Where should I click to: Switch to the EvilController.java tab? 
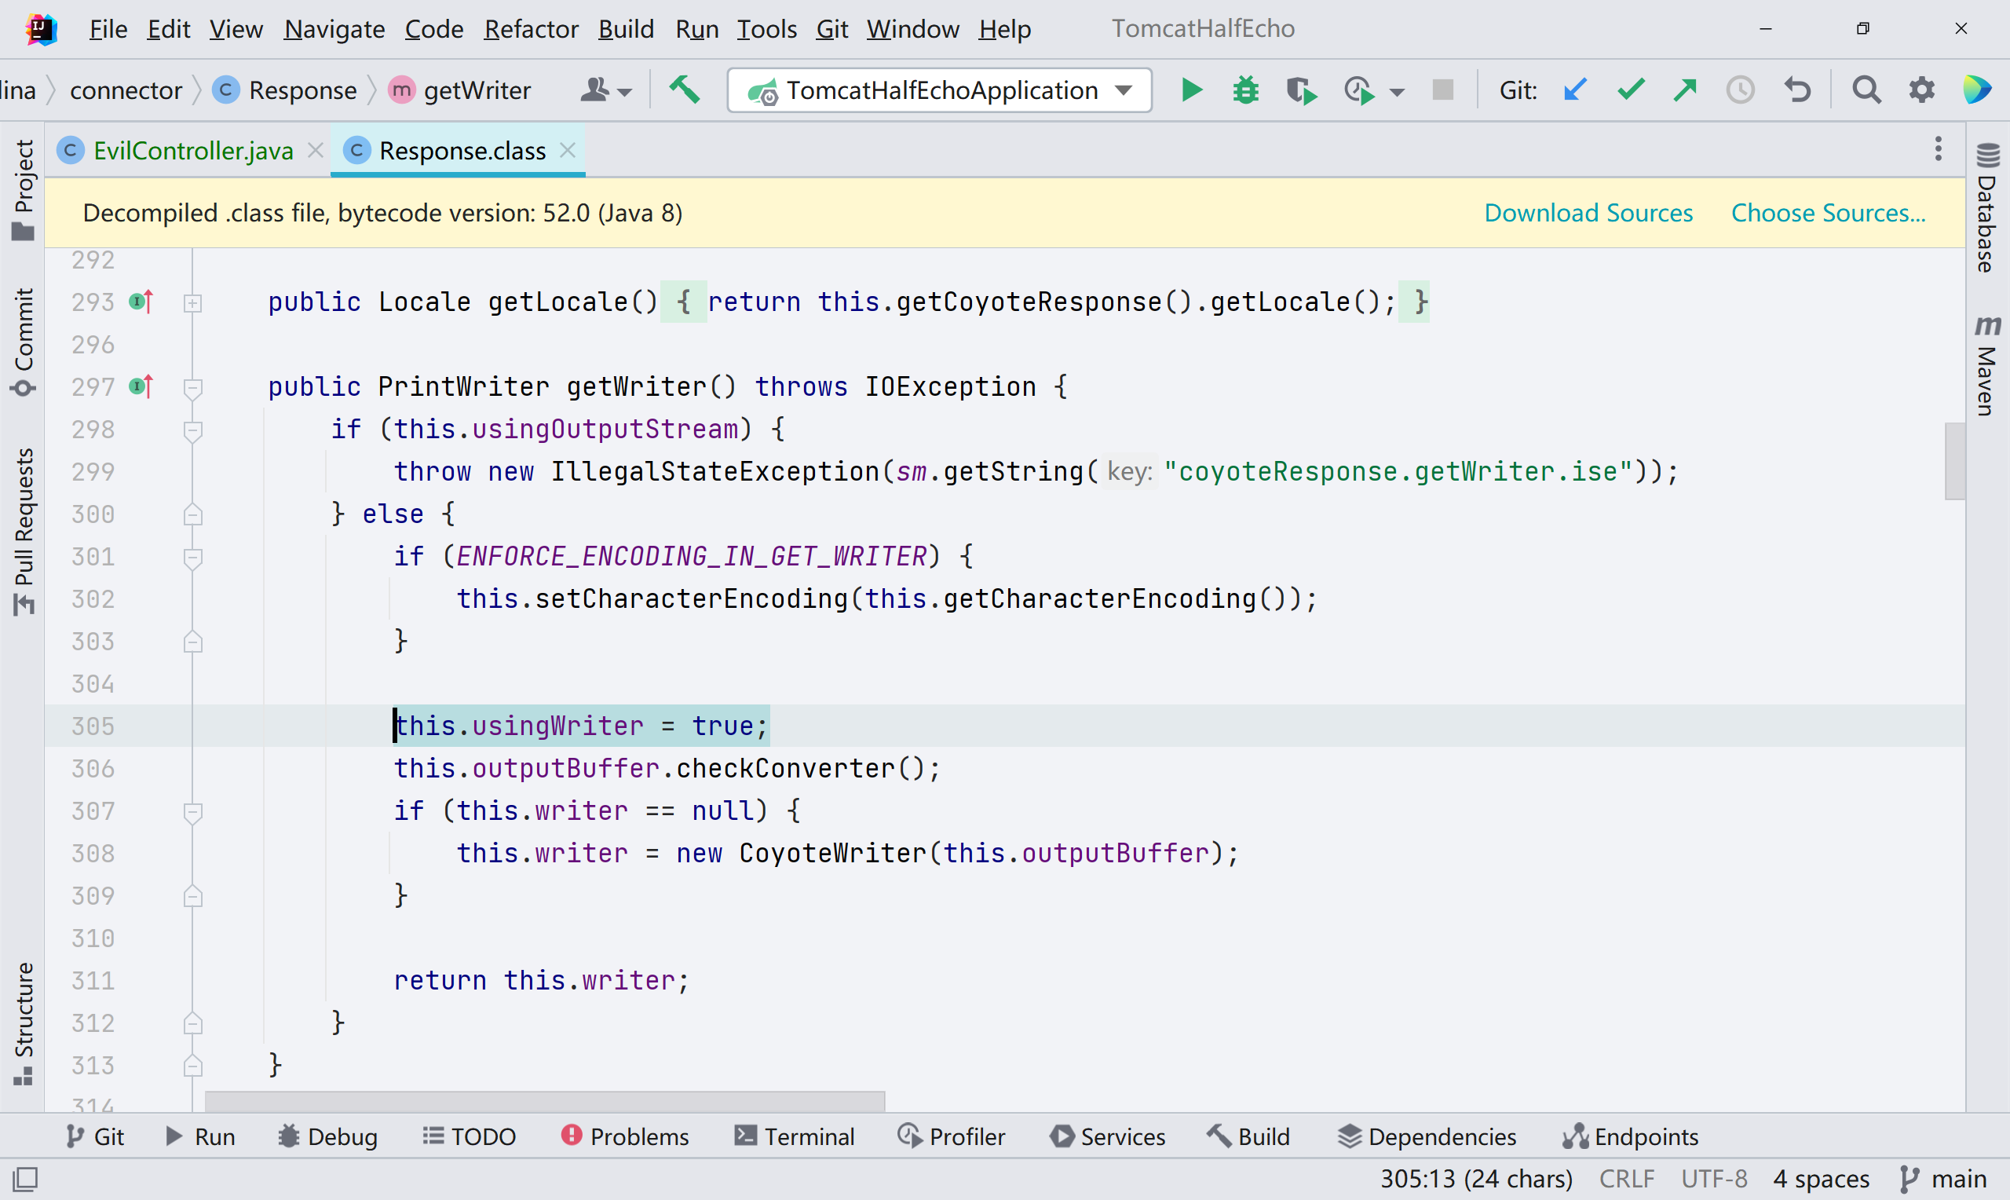tap(192, 151)
